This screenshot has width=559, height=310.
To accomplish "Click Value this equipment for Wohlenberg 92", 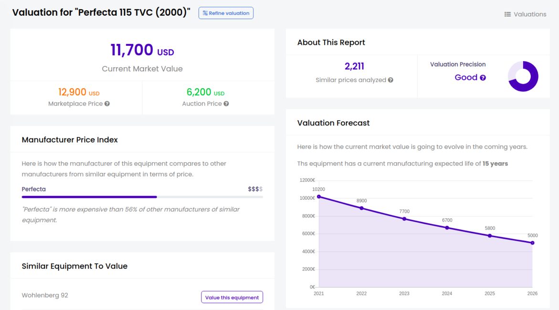I will [232, 297].
